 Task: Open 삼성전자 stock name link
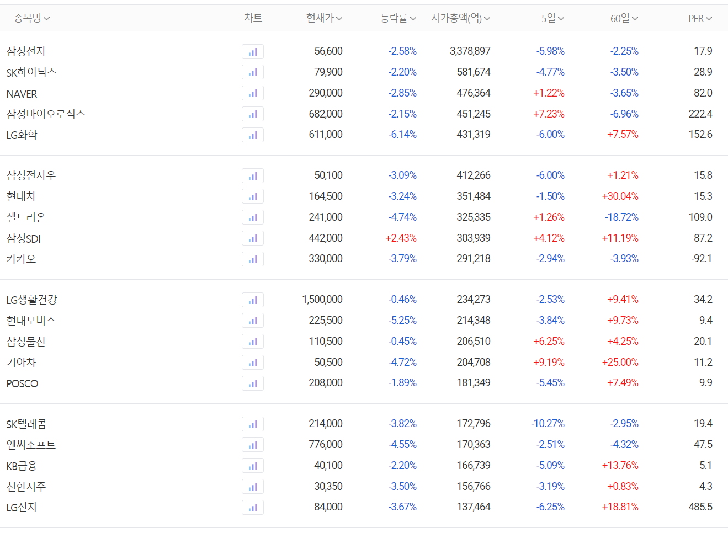[x=26, y=51]
